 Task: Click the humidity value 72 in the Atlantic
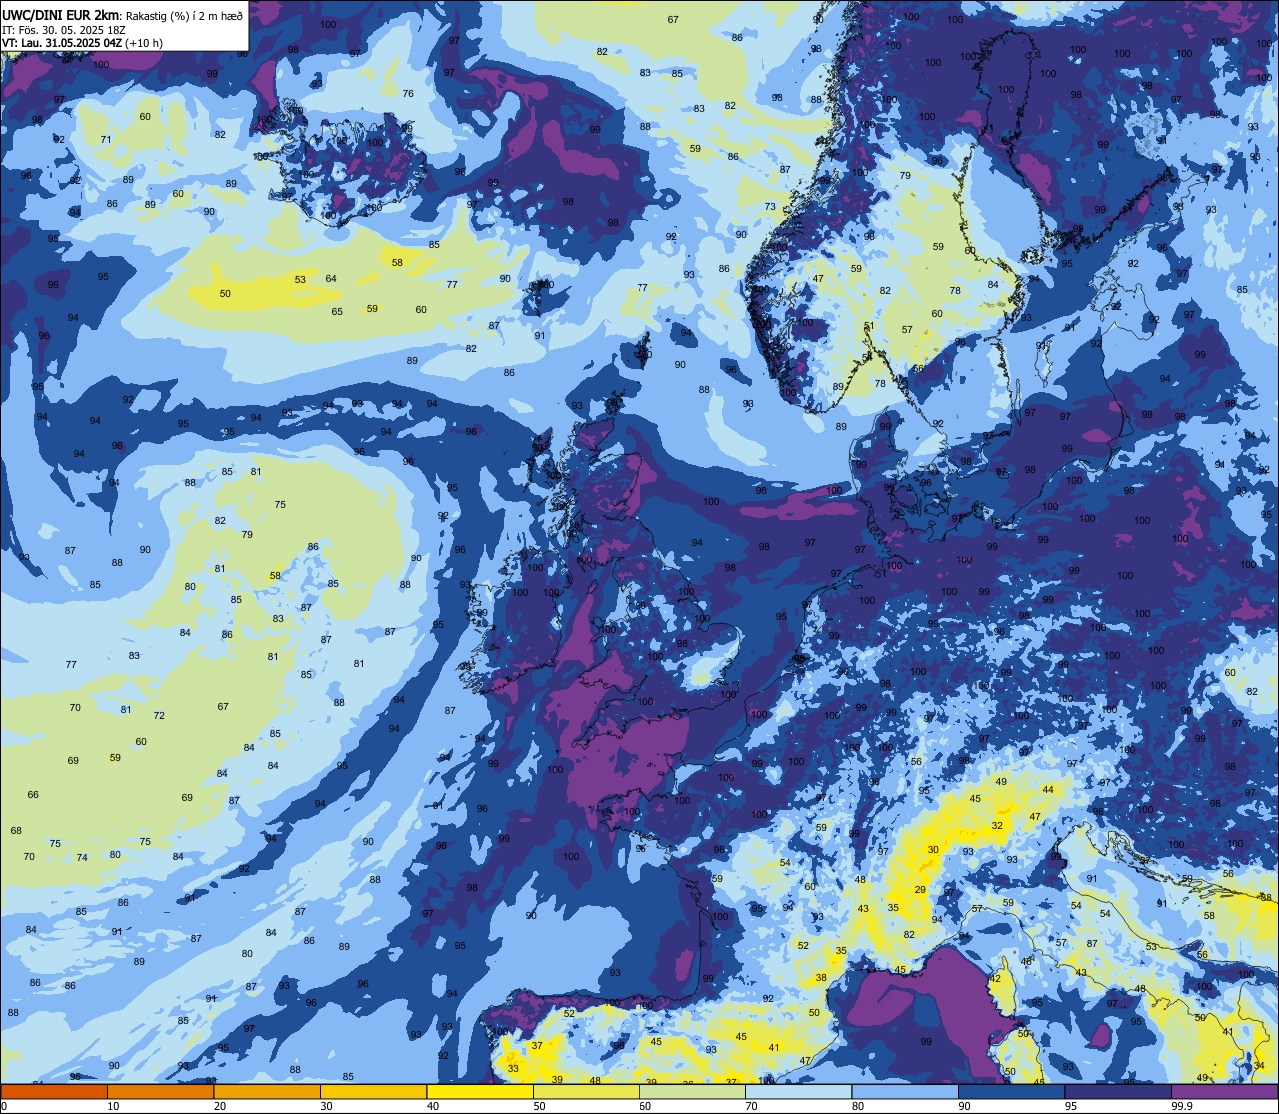tap(159, 715)
